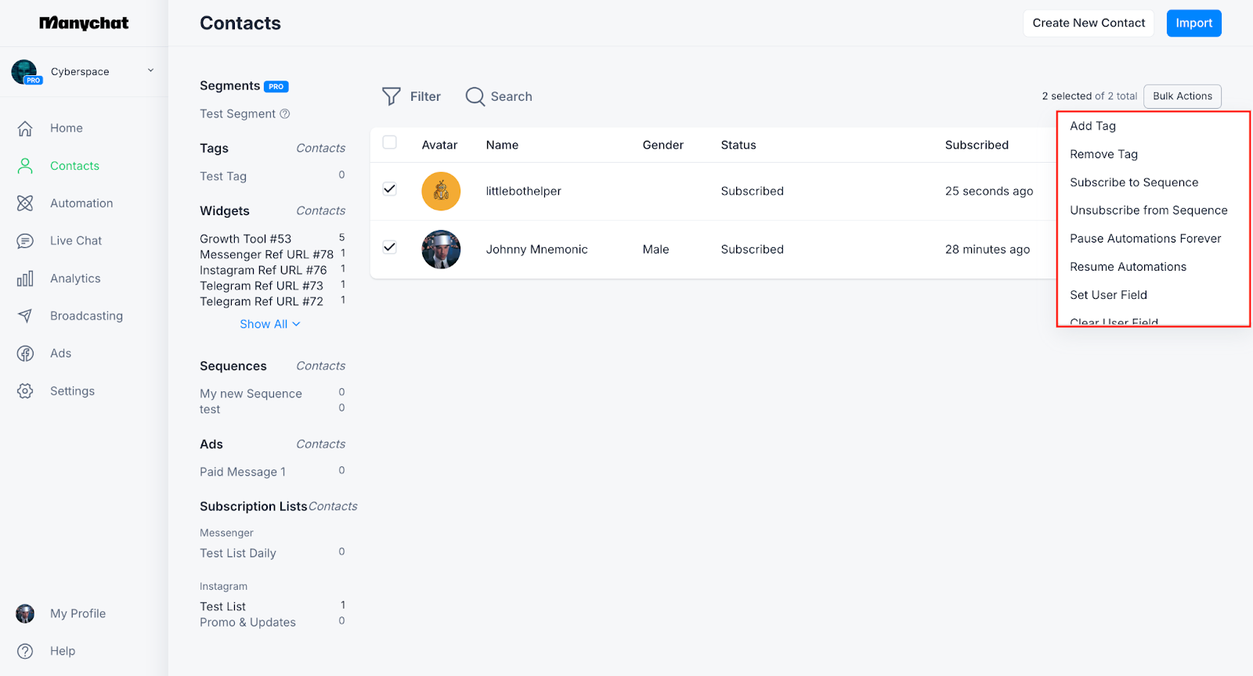Image resolution: width=1253 pixels, height=676 pixels.
Task: Select Instagram Ref URL #76 widget
Action: (263, 270)
